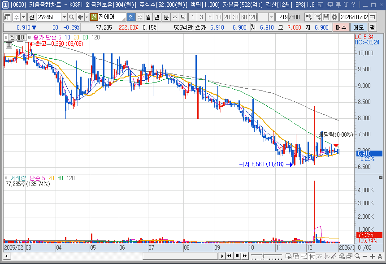This screenshot has width=386, height=264.
Task: Select interval 30 tab
Action: click(235, 17)
